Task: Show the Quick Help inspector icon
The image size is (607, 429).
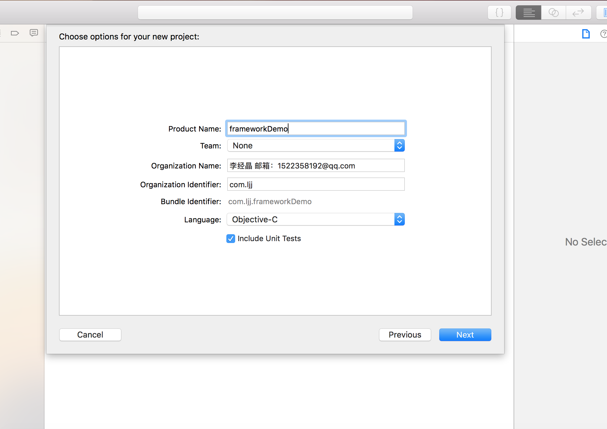Action: (x=603, y=34)
